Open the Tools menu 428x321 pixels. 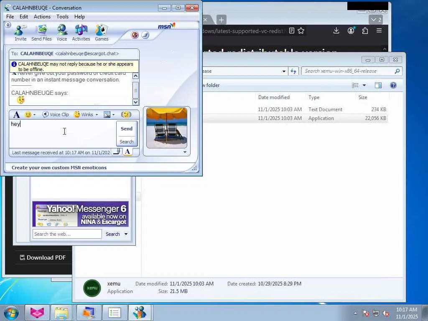click(63, 17)
